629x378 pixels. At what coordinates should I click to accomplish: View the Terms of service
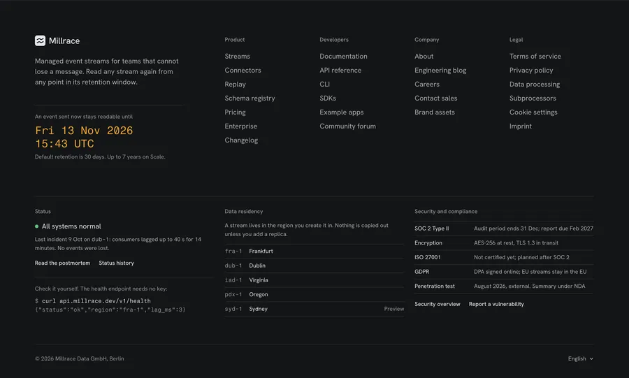click(535, 56)
